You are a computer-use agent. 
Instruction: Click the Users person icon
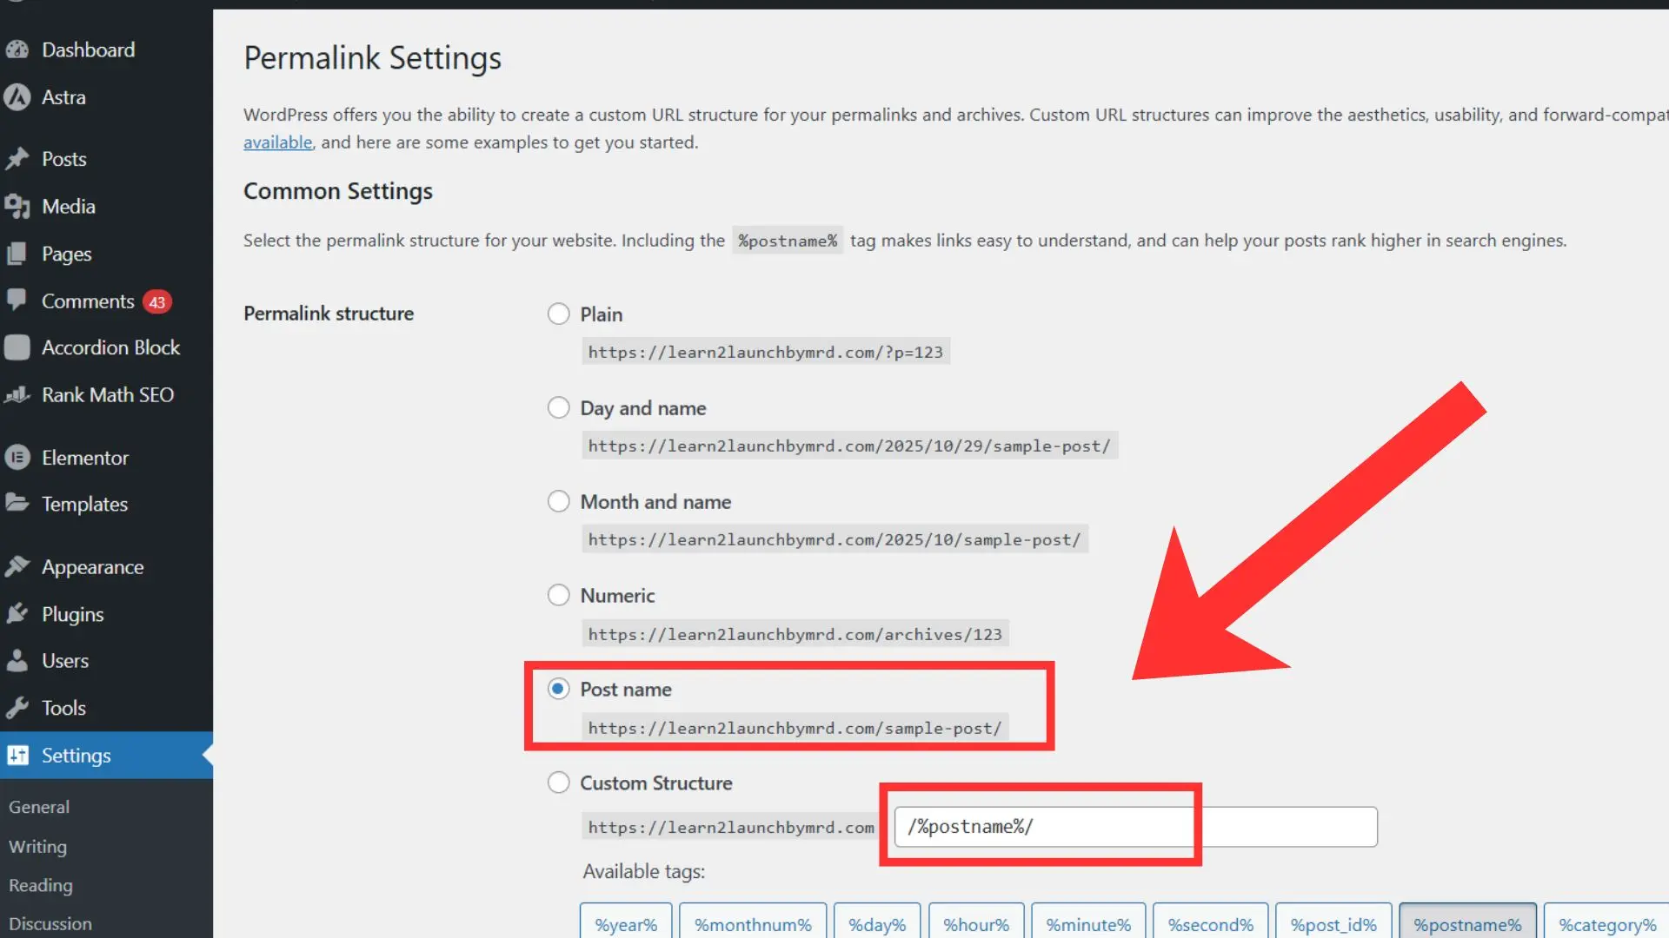[17, 660]
